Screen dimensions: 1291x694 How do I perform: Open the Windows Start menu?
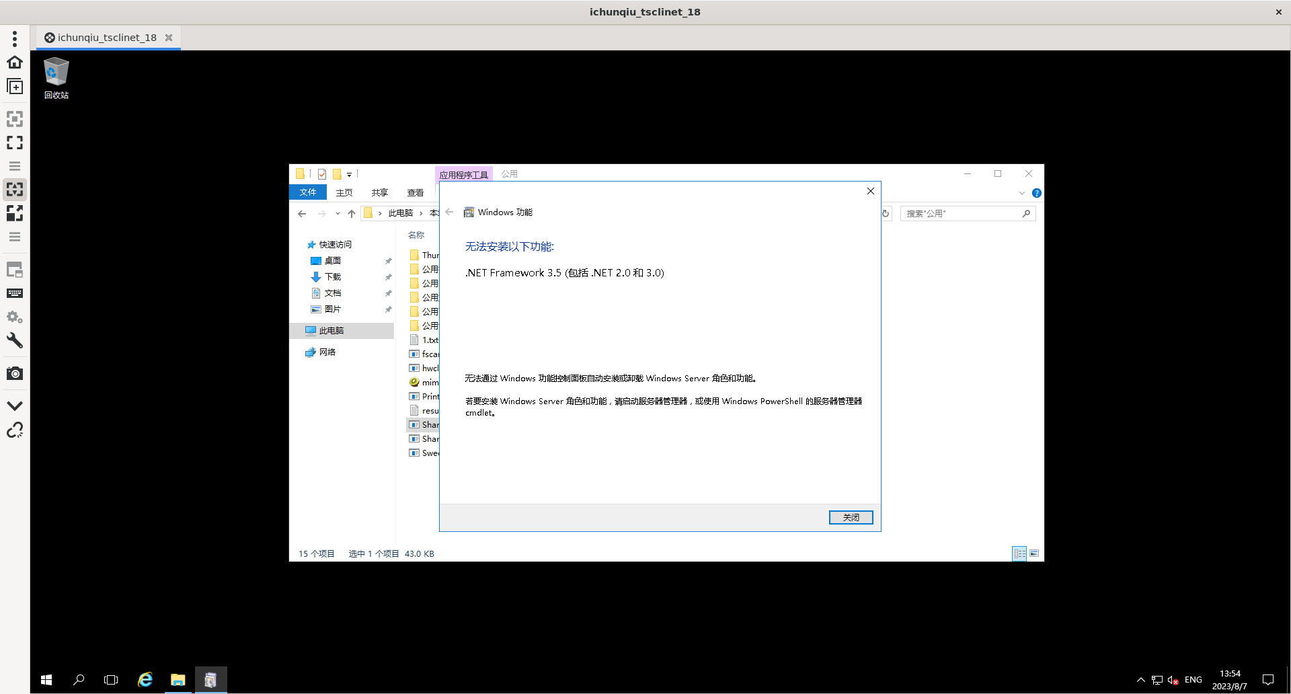coord(46,680)
